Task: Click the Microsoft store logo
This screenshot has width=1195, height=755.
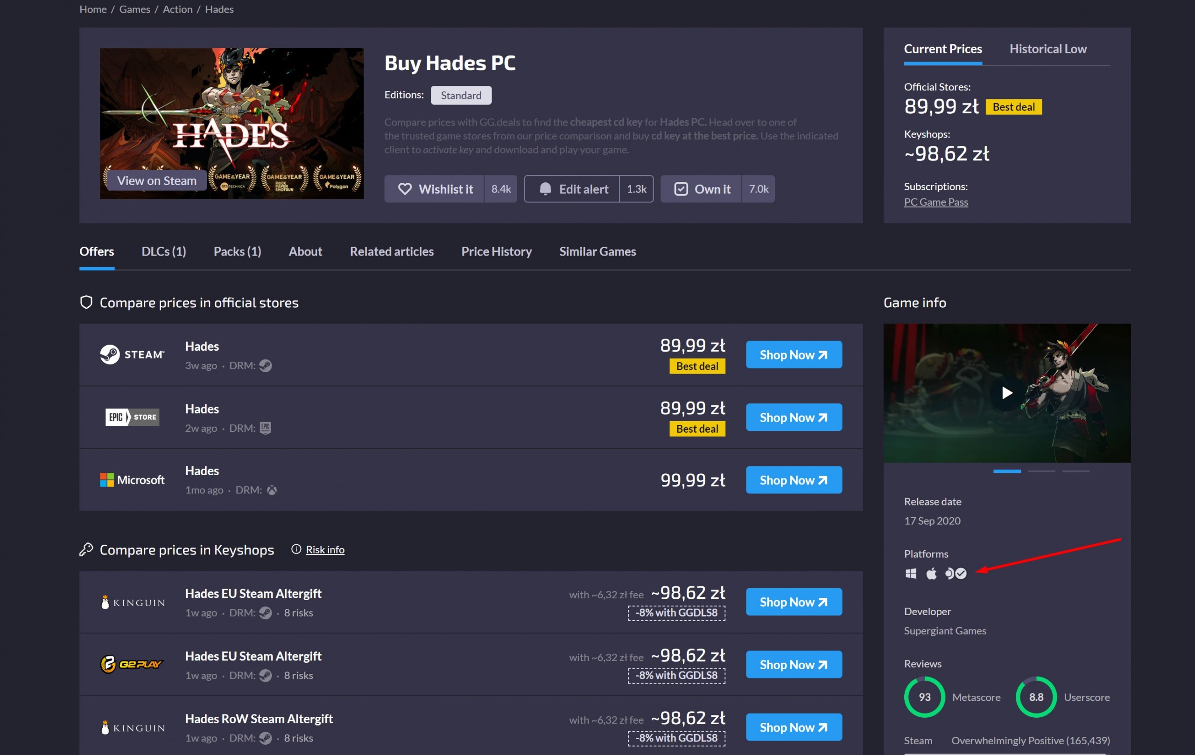Action: [132, 480]
